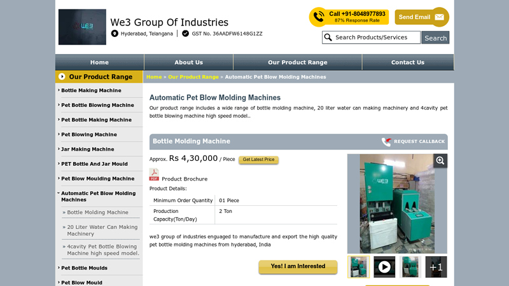The height and width of the screenshot is (286, 509).
Task: Click the GST verified checkmark icon
Action: pyautogui.click(x=185, y=34)
